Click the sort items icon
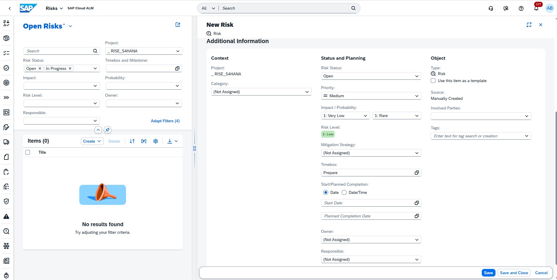The image size is (557, 280). point(132,141)
